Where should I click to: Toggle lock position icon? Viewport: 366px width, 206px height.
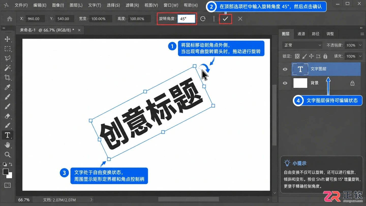(311, 56)
